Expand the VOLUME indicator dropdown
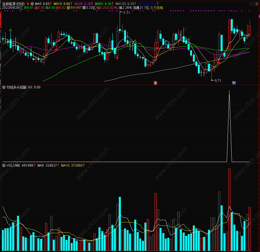Screen dimensions: 260x252 [x=4, y=166]
